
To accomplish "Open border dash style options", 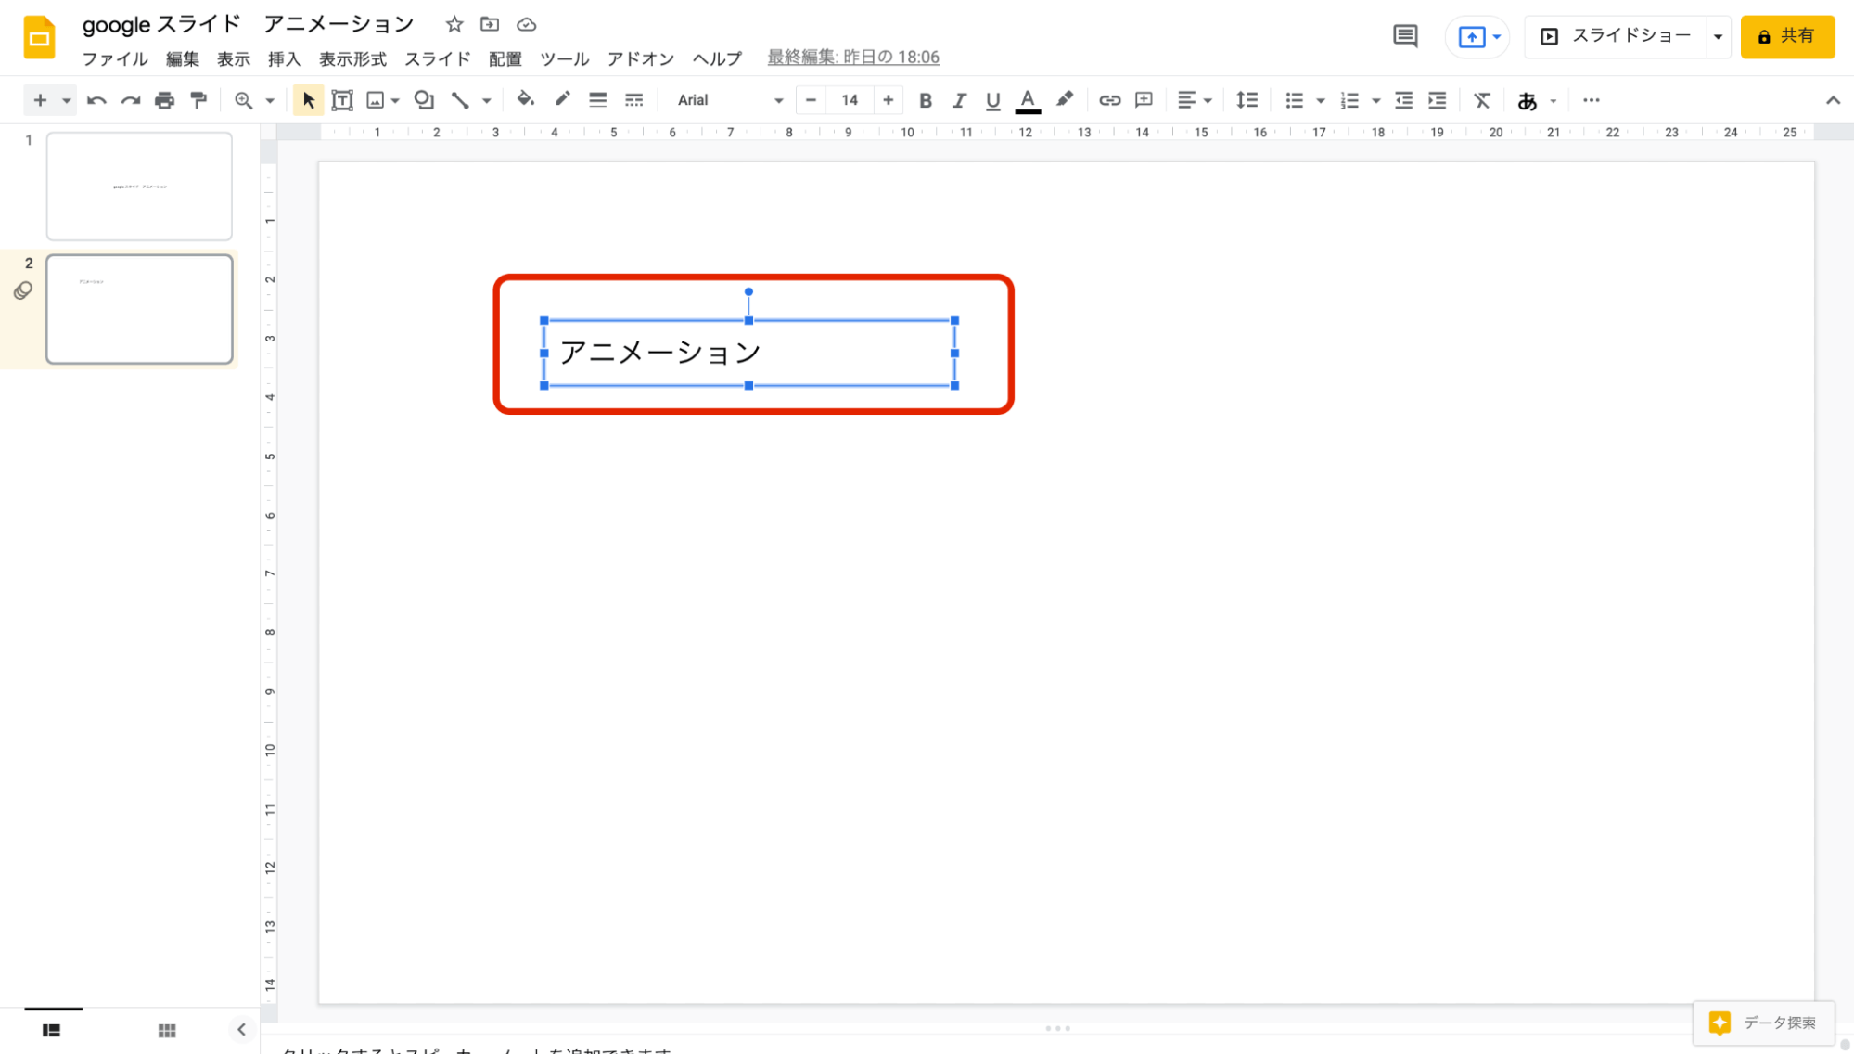I will (x=634, y=100).
